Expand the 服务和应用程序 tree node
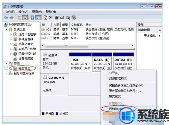 [6, 73]
